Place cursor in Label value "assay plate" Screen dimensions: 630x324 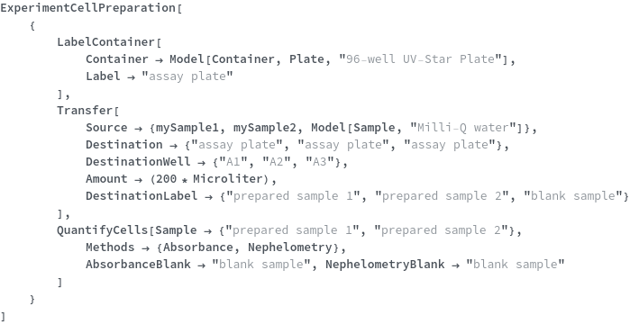pyautogui.click(x=187, y=76)
